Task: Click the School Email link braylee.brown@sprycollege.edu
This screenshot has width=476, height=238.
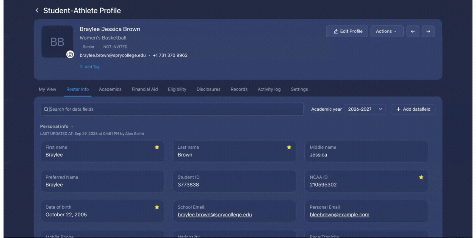Action: [215, 214]
